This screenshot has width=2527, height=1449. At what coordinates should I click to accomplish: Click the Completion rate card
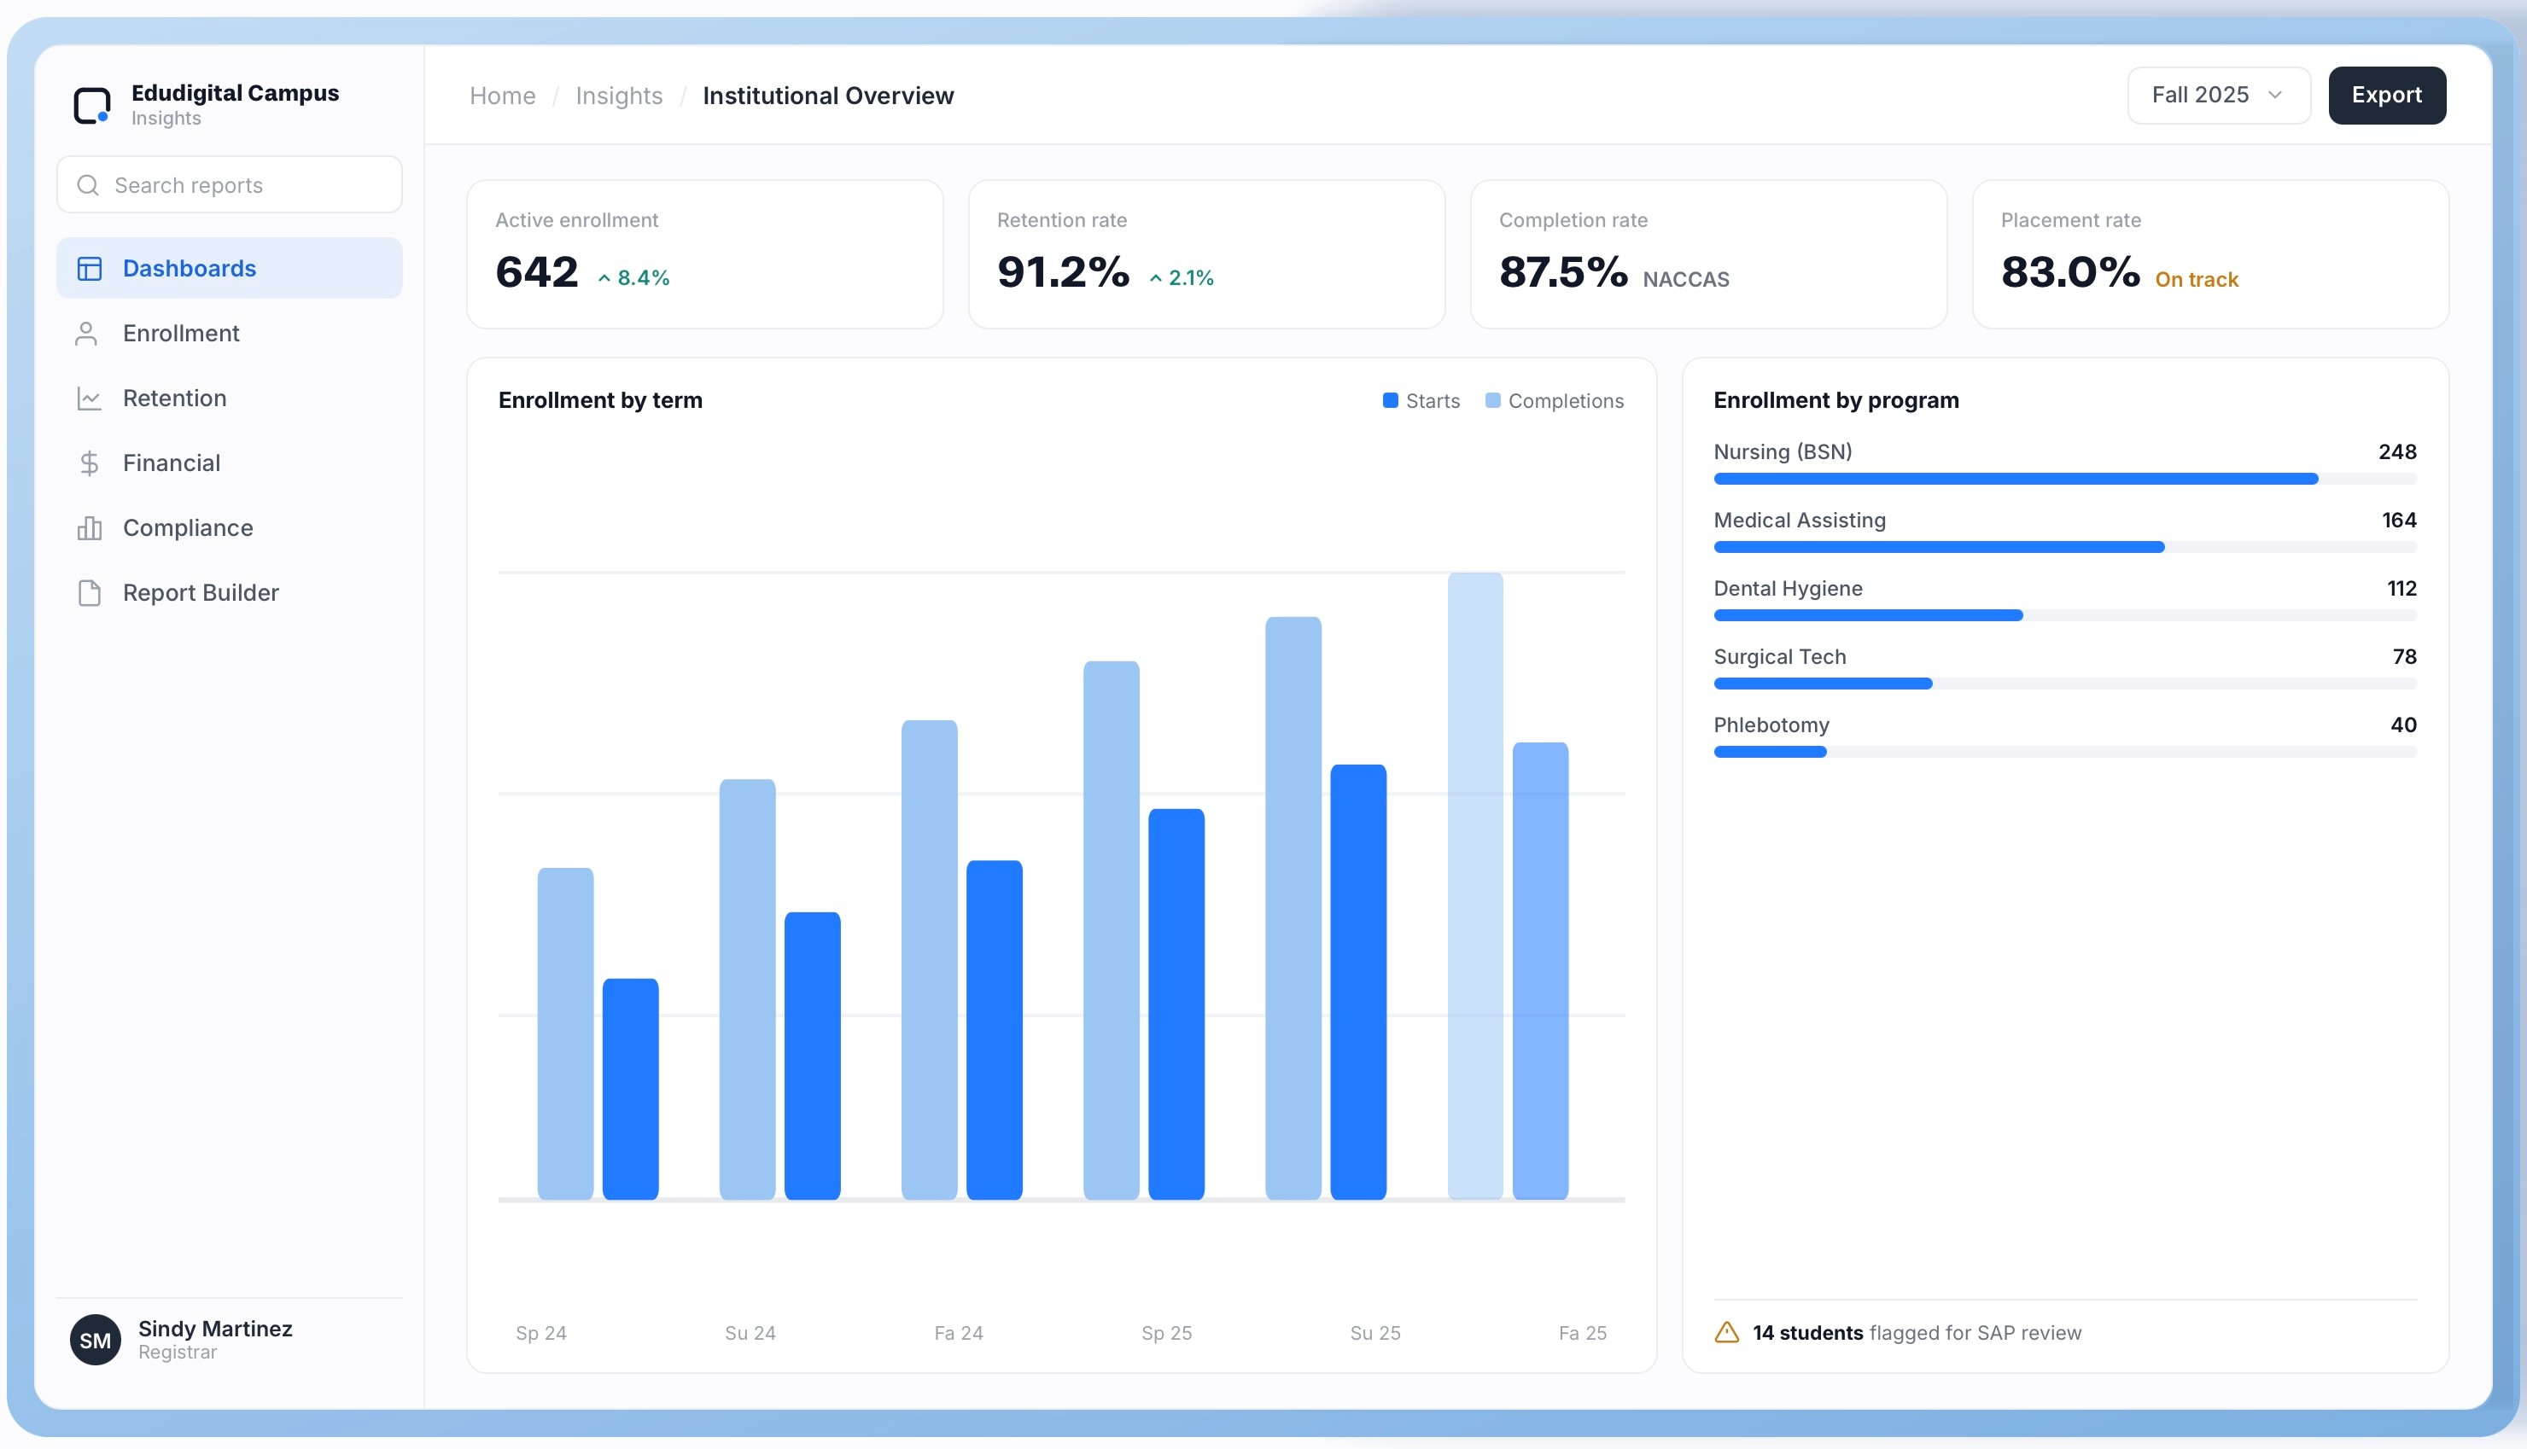point(1709,253)
